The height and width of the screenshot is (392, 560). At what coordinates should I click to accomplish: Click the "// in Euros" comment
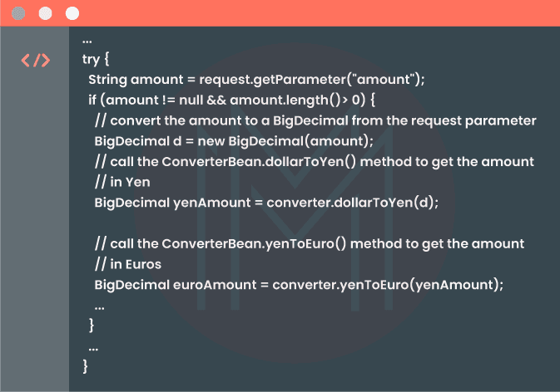pyautogui.click(x=128, y=264)
